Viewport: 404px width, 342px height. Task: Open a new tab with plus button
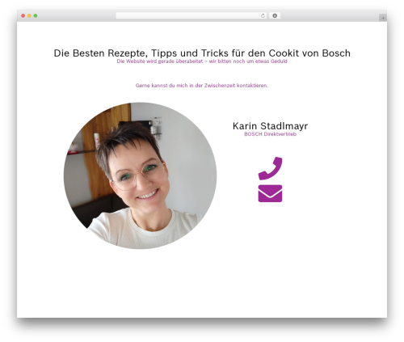[383, 18]
